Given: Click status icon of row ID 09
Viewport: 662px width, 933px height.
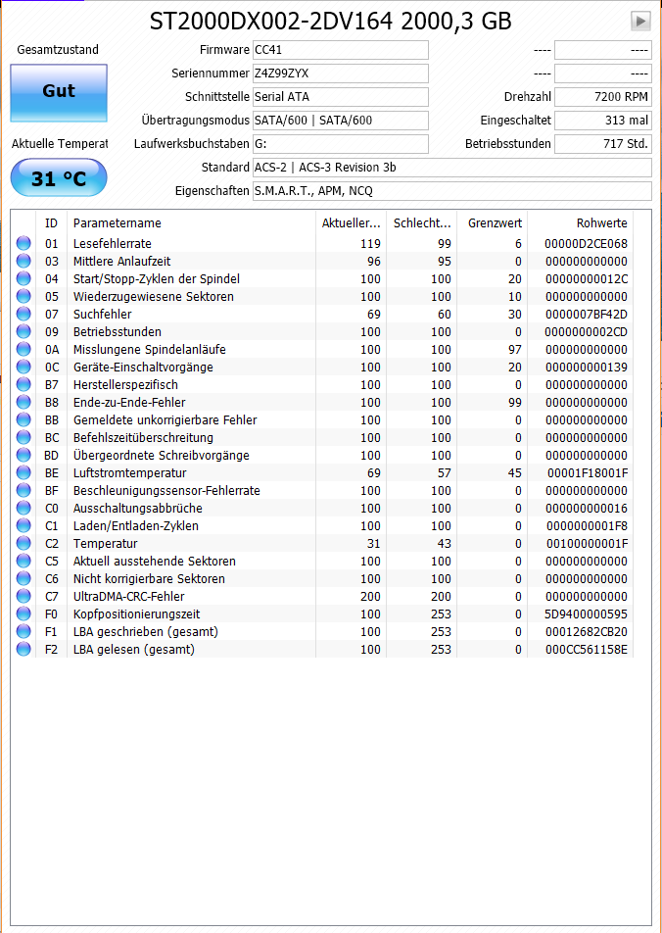Looking at the screenshot, I should pyautogui.click(x=24, y=332).
